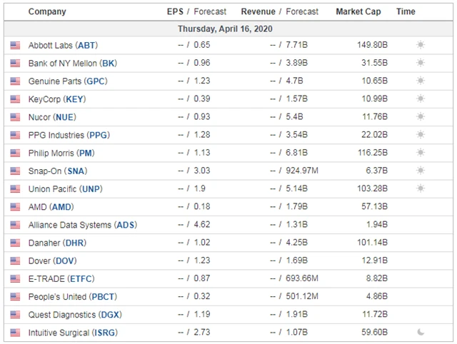Click the Revenue column header

click(258, 11)
